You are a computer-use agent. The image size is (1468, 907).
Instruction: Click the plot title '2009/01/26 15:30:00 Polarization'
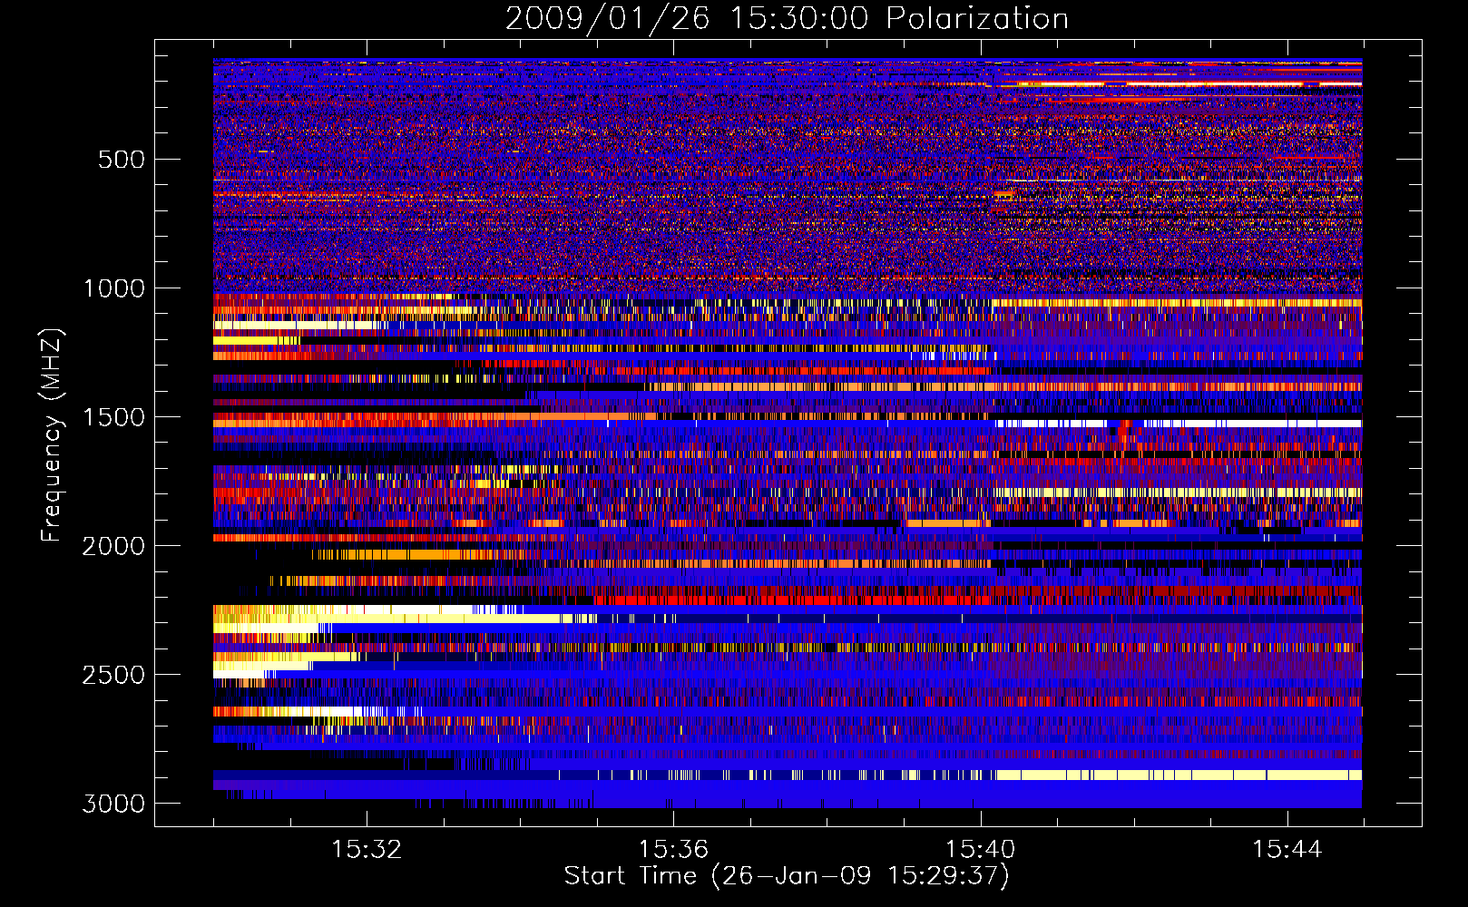click(787, 18)
